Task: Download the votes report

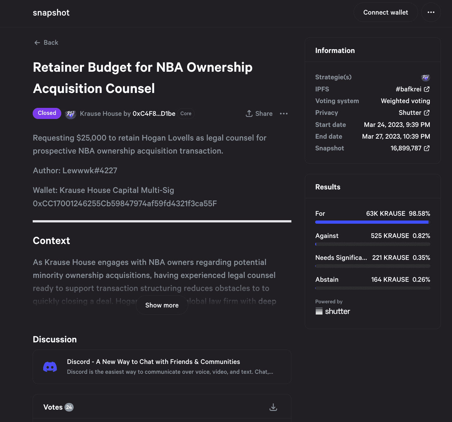Action: point(273,407)
